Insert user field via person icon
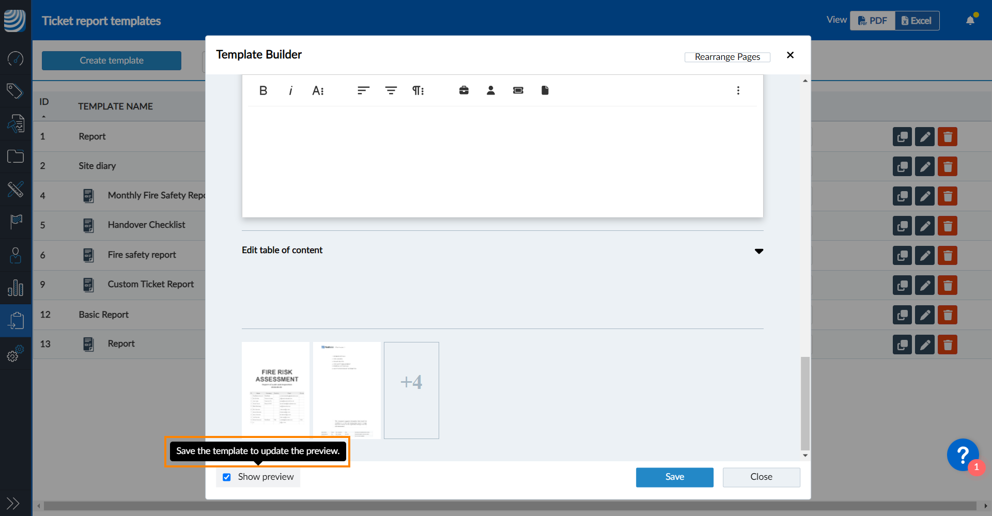Screen dimensions: 992x516 [x=491, y=91]
